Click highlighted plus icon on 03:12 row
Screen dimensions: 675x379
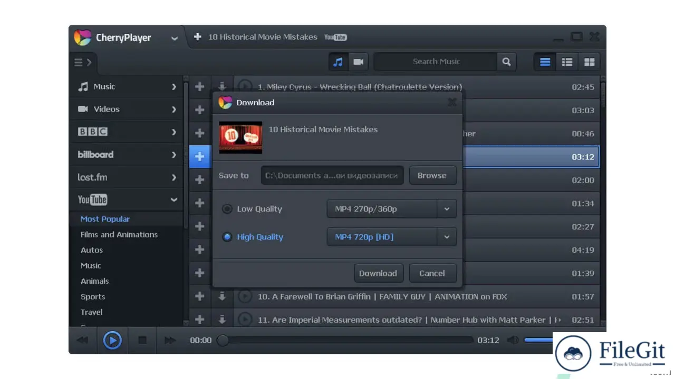[199, 156]
